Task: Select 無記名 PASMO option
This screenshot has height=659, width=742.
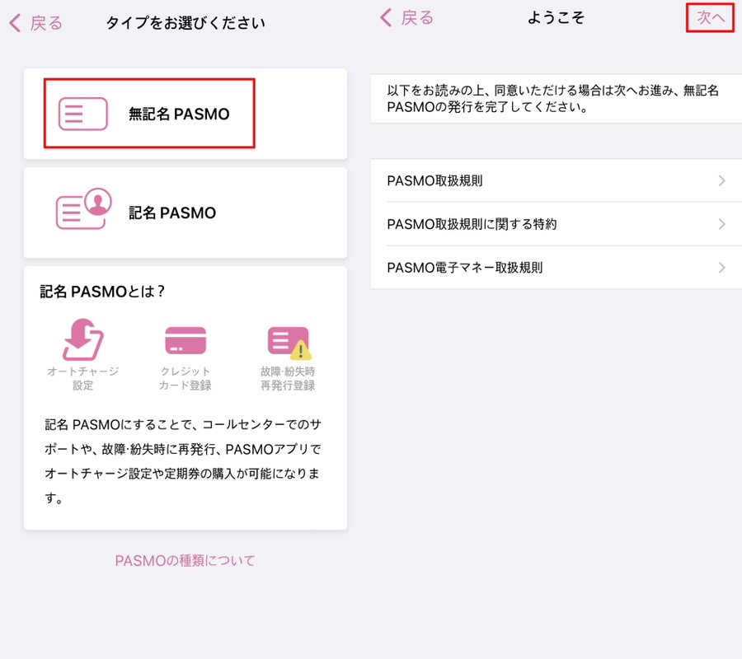Action: click(185, 114)
